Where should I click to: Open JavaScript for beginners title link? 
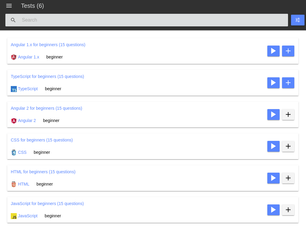click(x=47, y=204)
